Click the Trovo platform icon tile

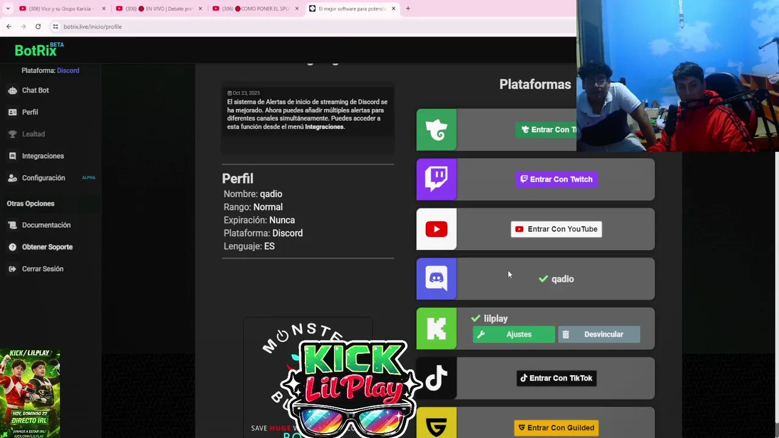click(436, 130)
